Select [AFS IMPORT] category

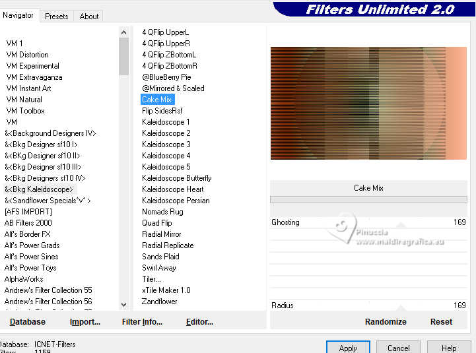click(x=28, y=212)
